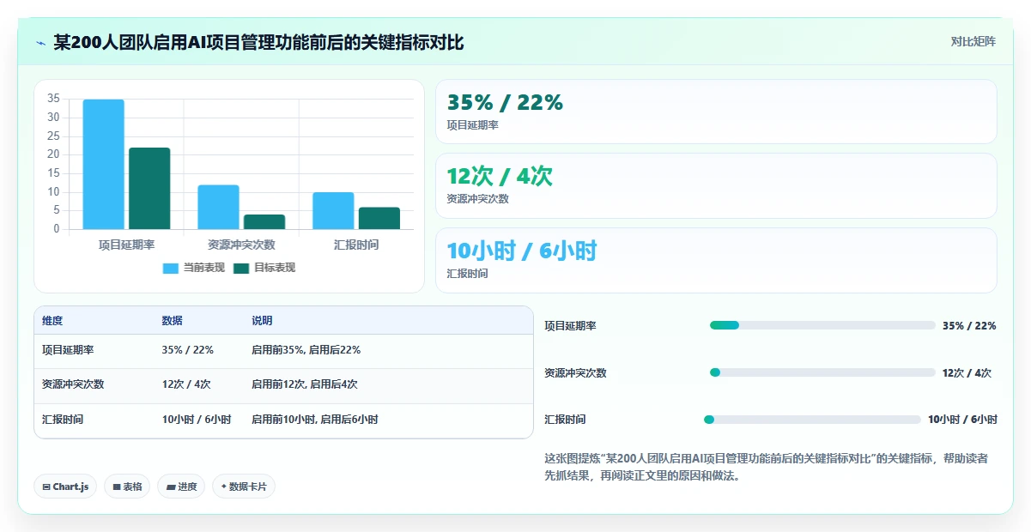Click the 维度 column header
This screenshot has height=532, width=1031.
(x=52, y=321)
